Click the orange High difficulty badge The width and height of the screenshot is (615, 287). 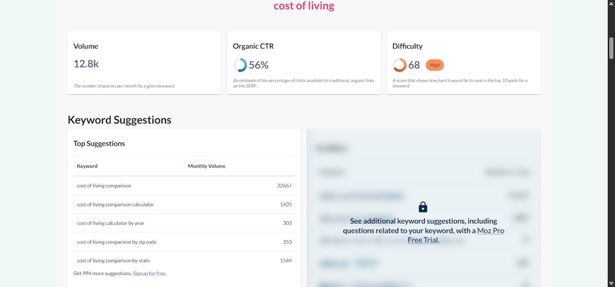point(435,65)
